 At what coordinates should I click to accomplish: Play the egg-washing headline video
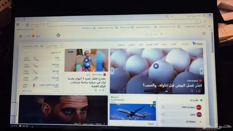pyautogui.click(x=156, y=66)
